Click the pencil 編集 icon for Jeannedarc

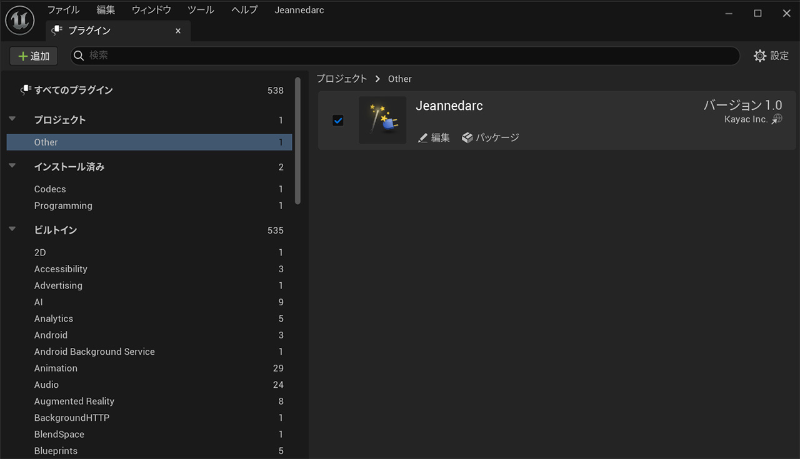pos(423,138)
